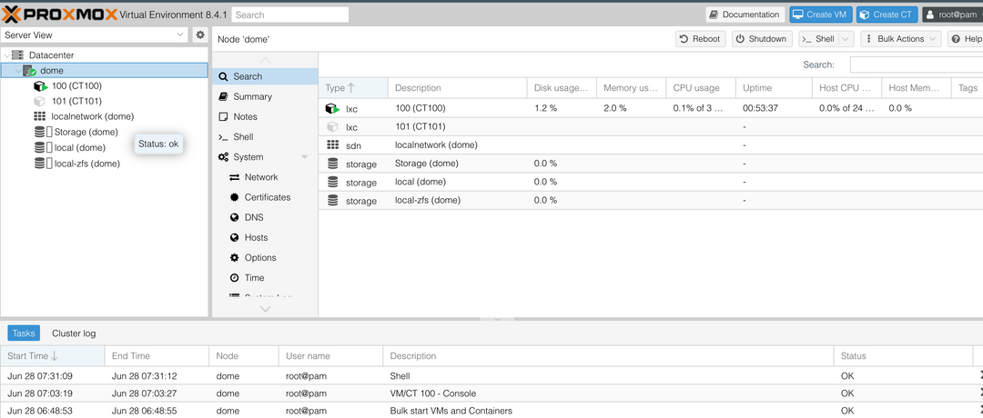Open Notes panel via its note icon
The height and width of the screenshot is (418, 983).
point(224,116)
